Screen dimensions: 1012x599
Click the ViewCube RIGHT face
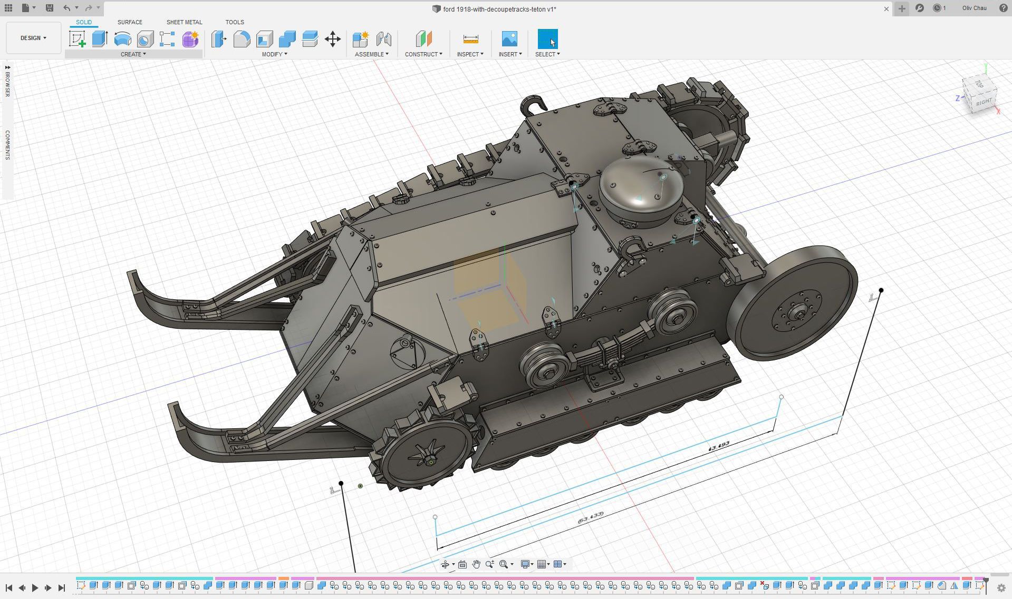pos(983,102)
